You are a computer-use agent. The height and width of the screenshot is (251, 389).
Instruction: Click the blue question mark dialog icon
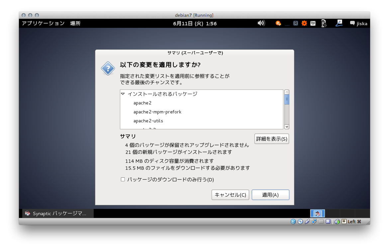pyautogui.click(x=108, y=68)
